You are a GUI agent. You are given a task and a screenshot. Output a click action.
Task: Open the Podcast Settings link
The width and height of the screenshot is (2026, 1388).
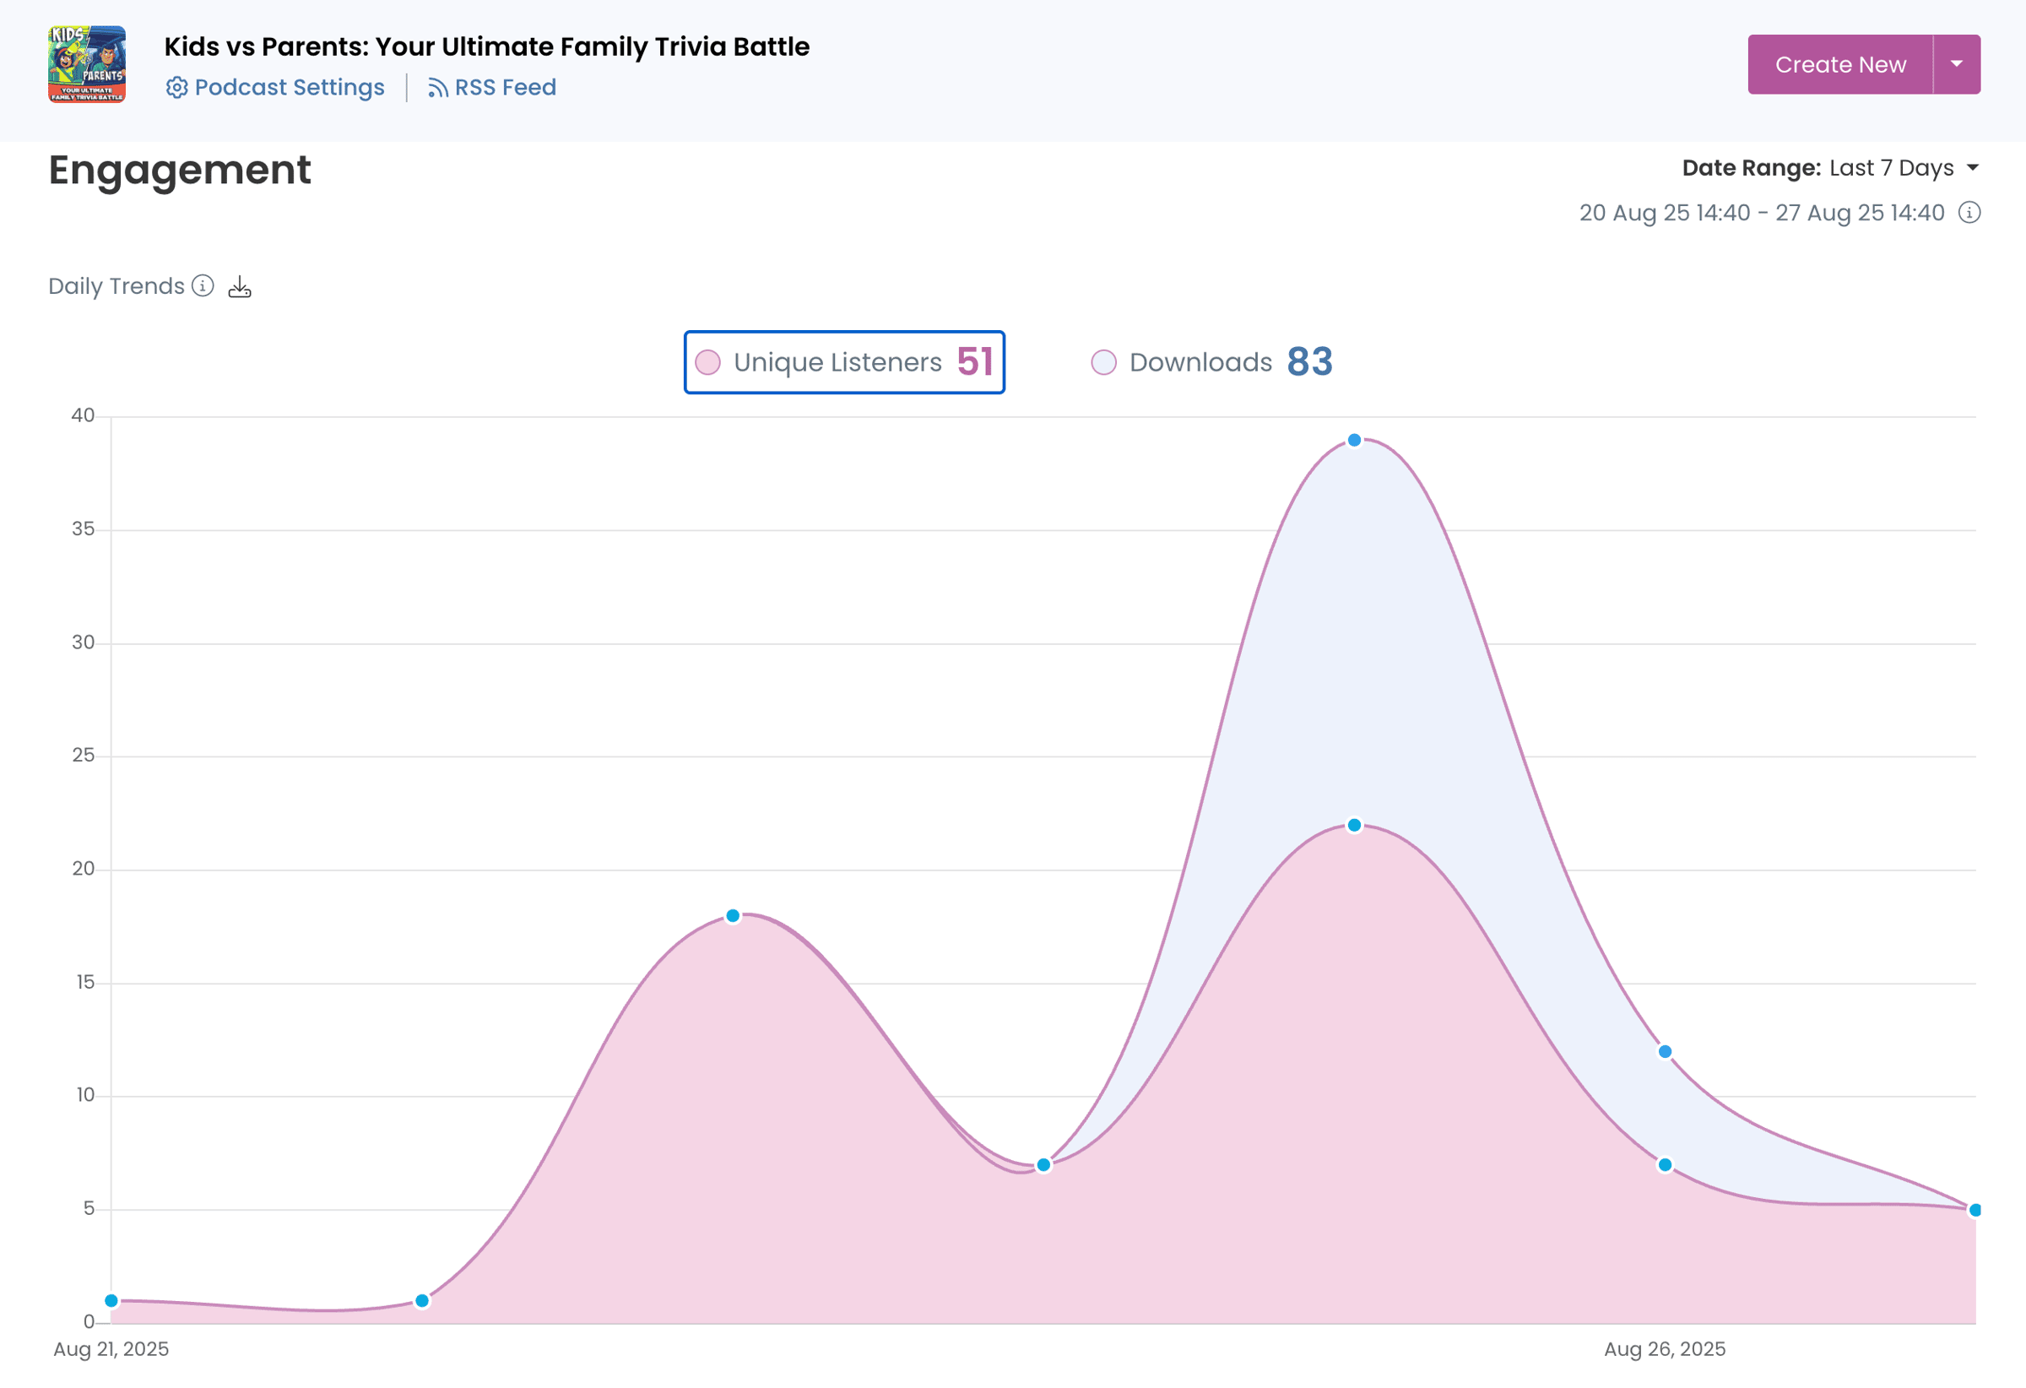click(x=289, y=88)
